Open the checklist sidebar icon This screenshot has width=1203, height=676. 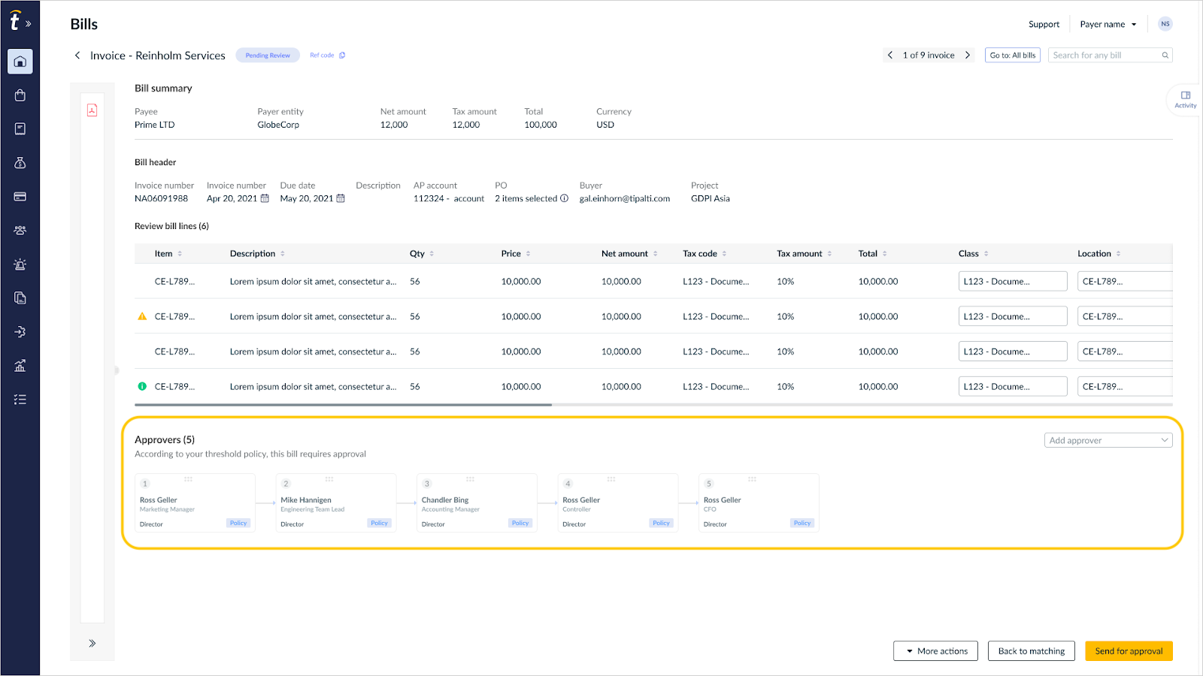20,400
